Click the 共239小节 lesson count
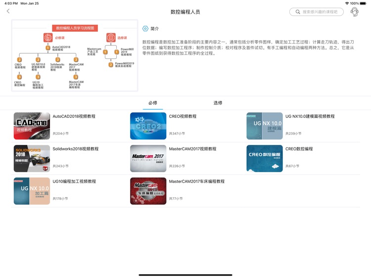371x278 pixels. (x=293, y=134)
